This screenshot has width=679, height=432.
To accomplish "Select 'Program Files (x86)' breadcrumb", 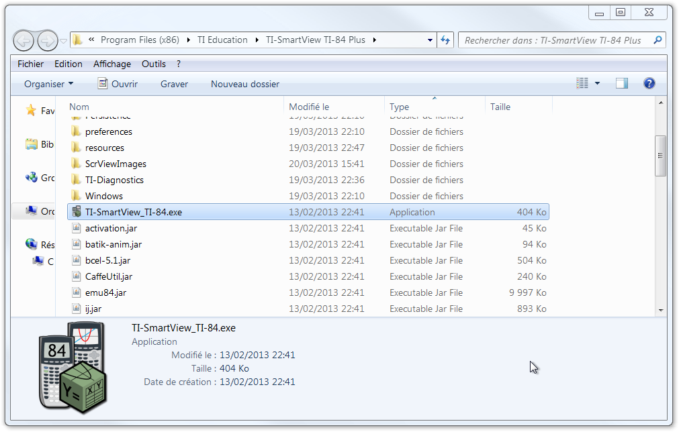I will tap(140, 40).
